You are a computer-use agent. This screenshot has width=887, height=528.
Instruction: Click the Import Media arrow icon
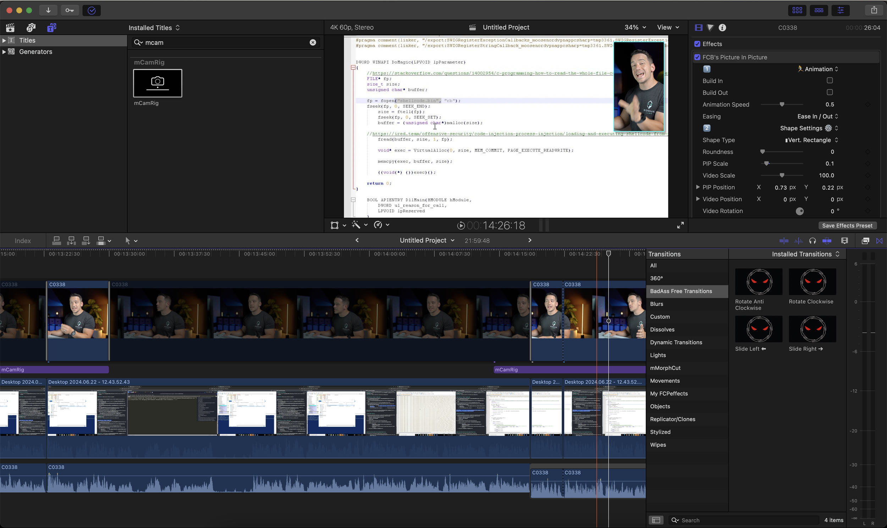[48, 10]
